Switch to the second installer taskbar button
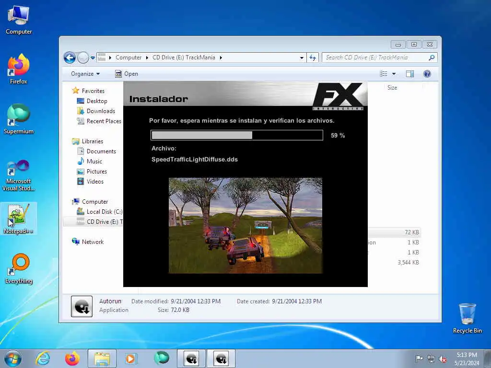 (221, 358)
